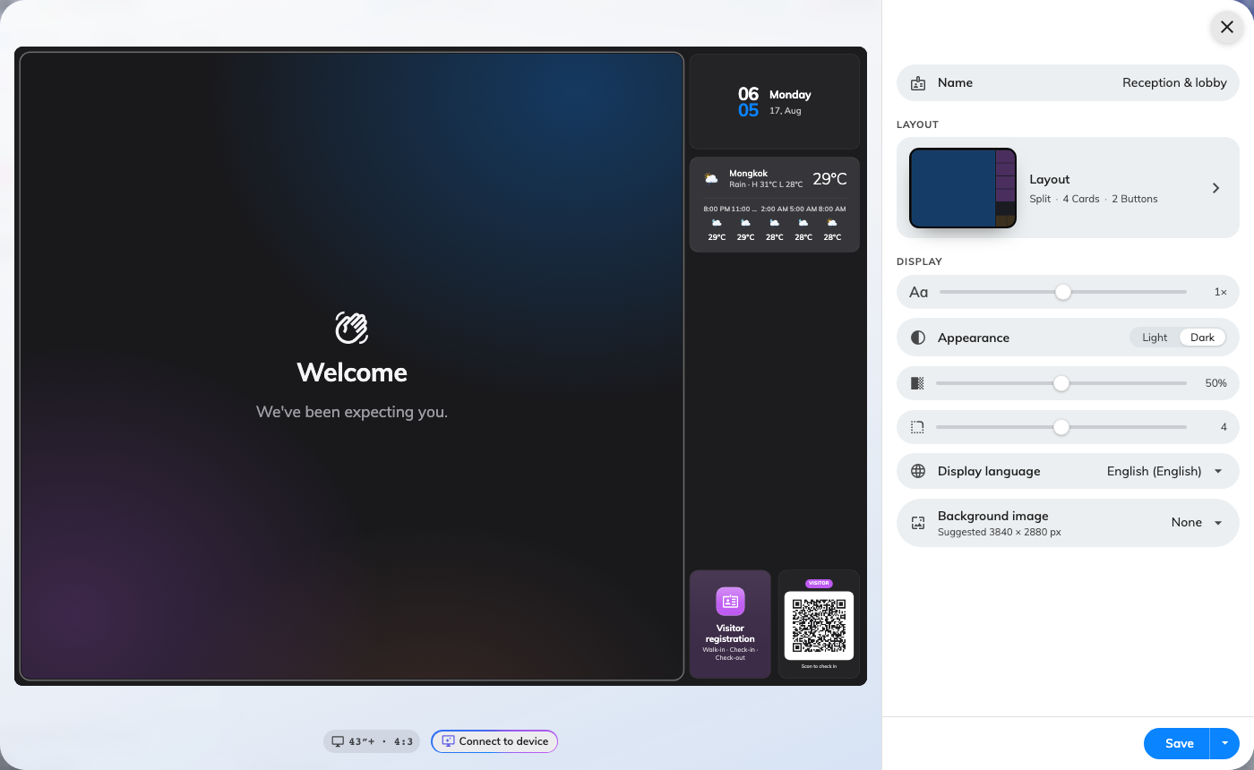Adjust the font size slider handle
The image size is (1254, 770).
click(1063, 292)
